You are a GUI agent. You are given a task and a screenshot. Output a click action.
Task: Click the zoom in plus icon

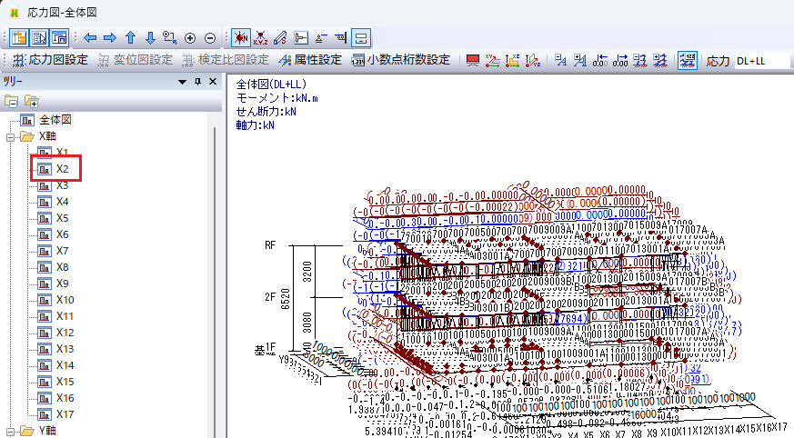(x=190, y=38)
